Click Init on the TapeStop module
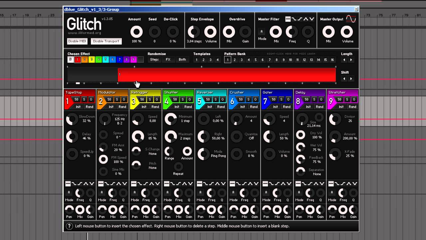This screenshot has width=426, height=240. tap(78, 107)
